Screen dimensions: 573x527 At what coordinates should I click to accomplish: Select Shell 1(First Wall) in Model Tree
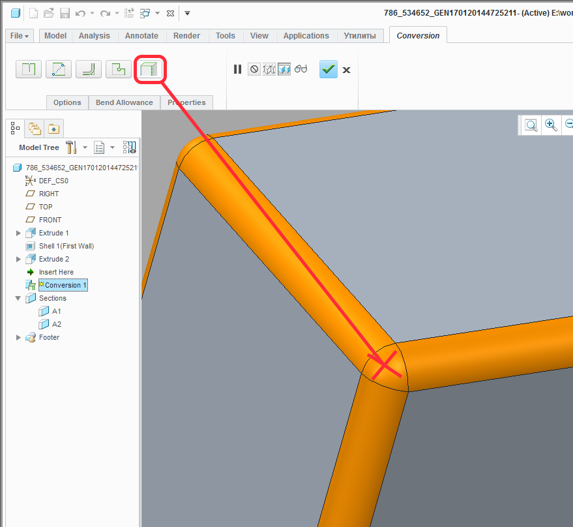tap(66, 246)
